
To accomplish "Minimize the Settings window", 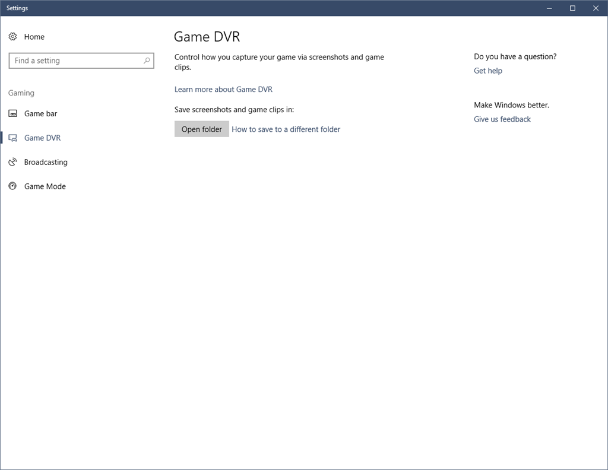I will tap(549, 8).
